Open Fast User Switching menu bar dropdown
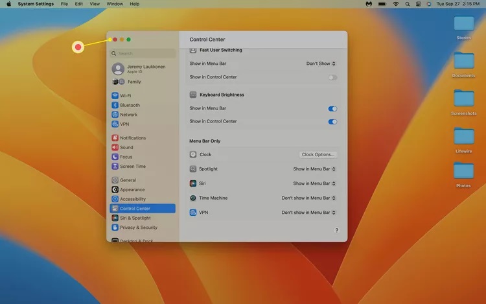This screenshot has height=304, width=486. click(x=321, y=64)
